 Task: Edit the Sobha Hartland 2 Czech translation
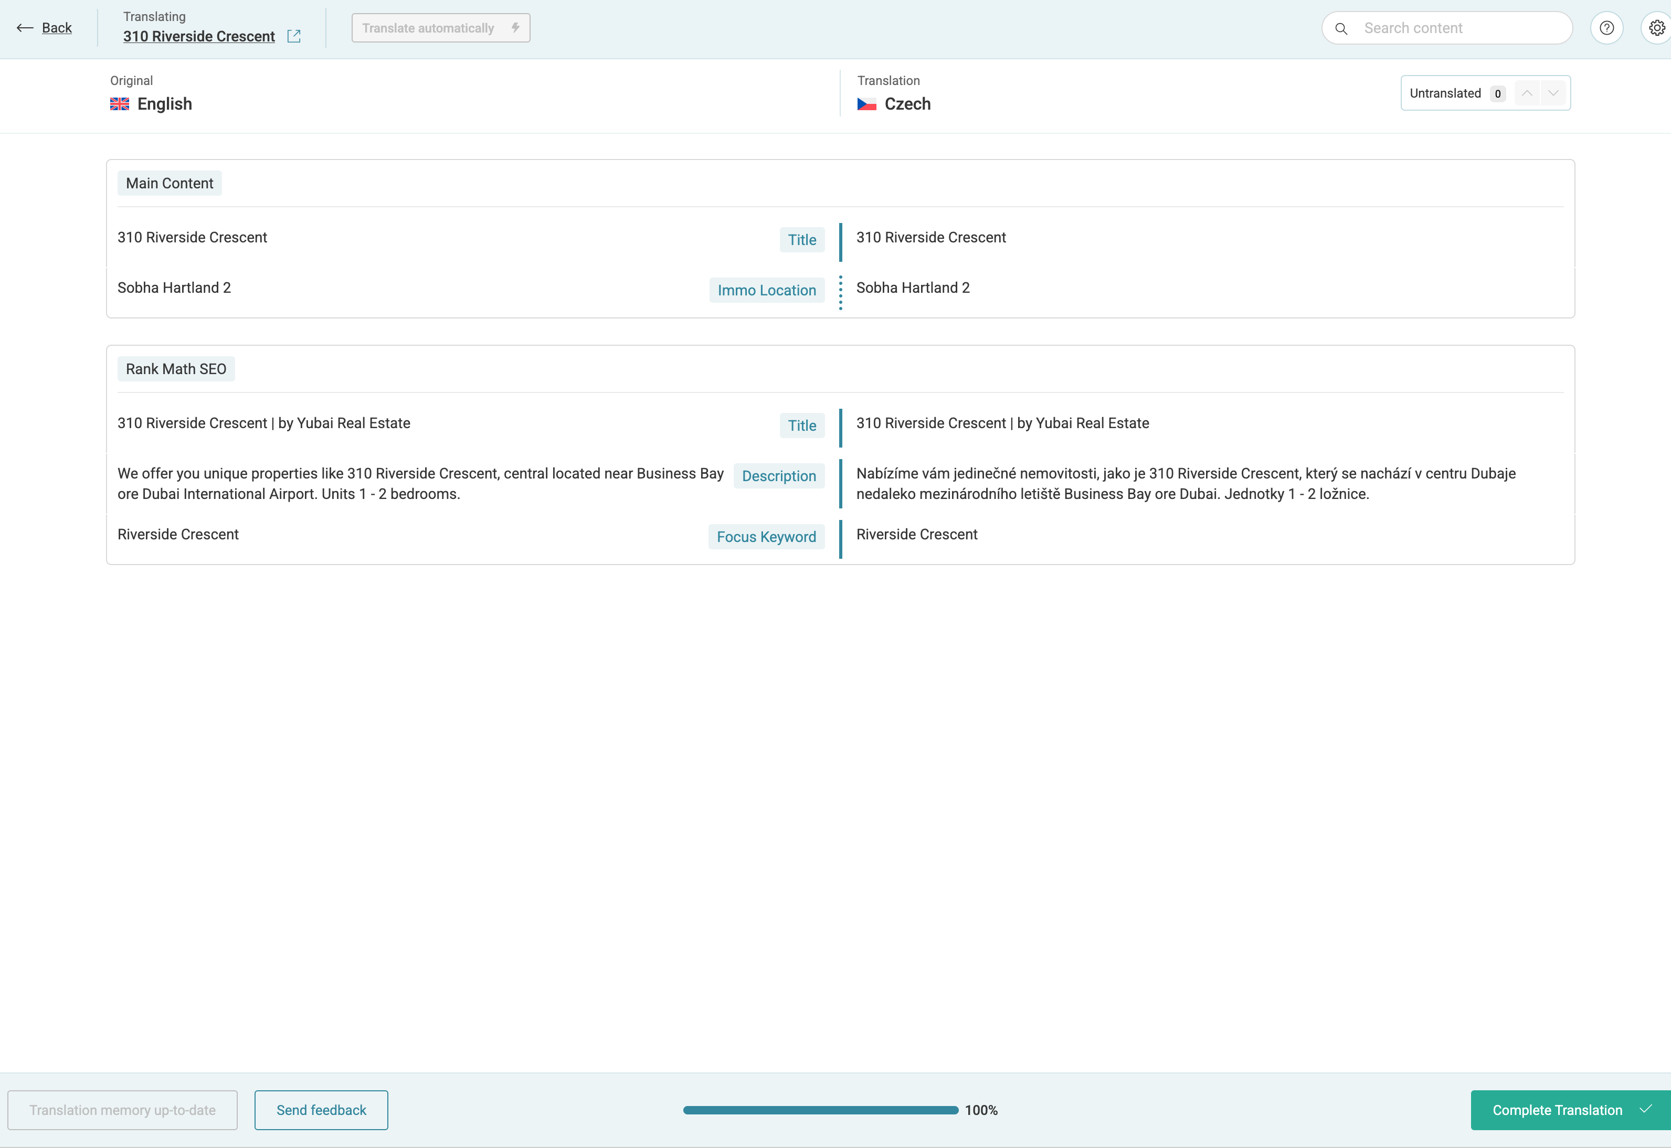click(x=912, y=288)
